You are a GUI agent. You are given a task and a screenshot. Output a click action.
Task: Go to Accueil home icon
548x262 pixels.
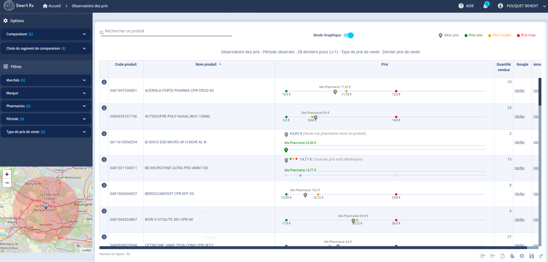click(x=45, y=6)
